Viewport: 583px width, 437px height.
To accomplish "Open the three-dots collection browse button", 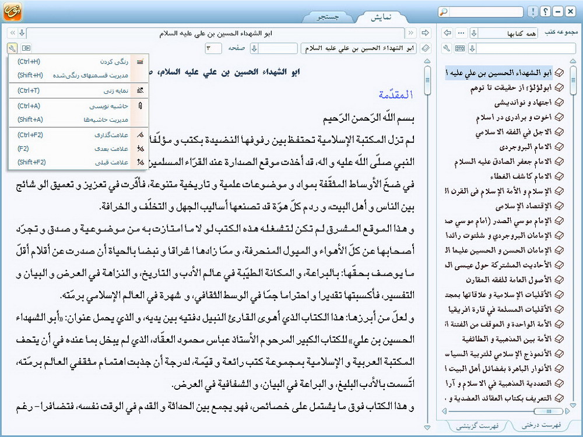I will pyautogui.click(x=461, y=33).
